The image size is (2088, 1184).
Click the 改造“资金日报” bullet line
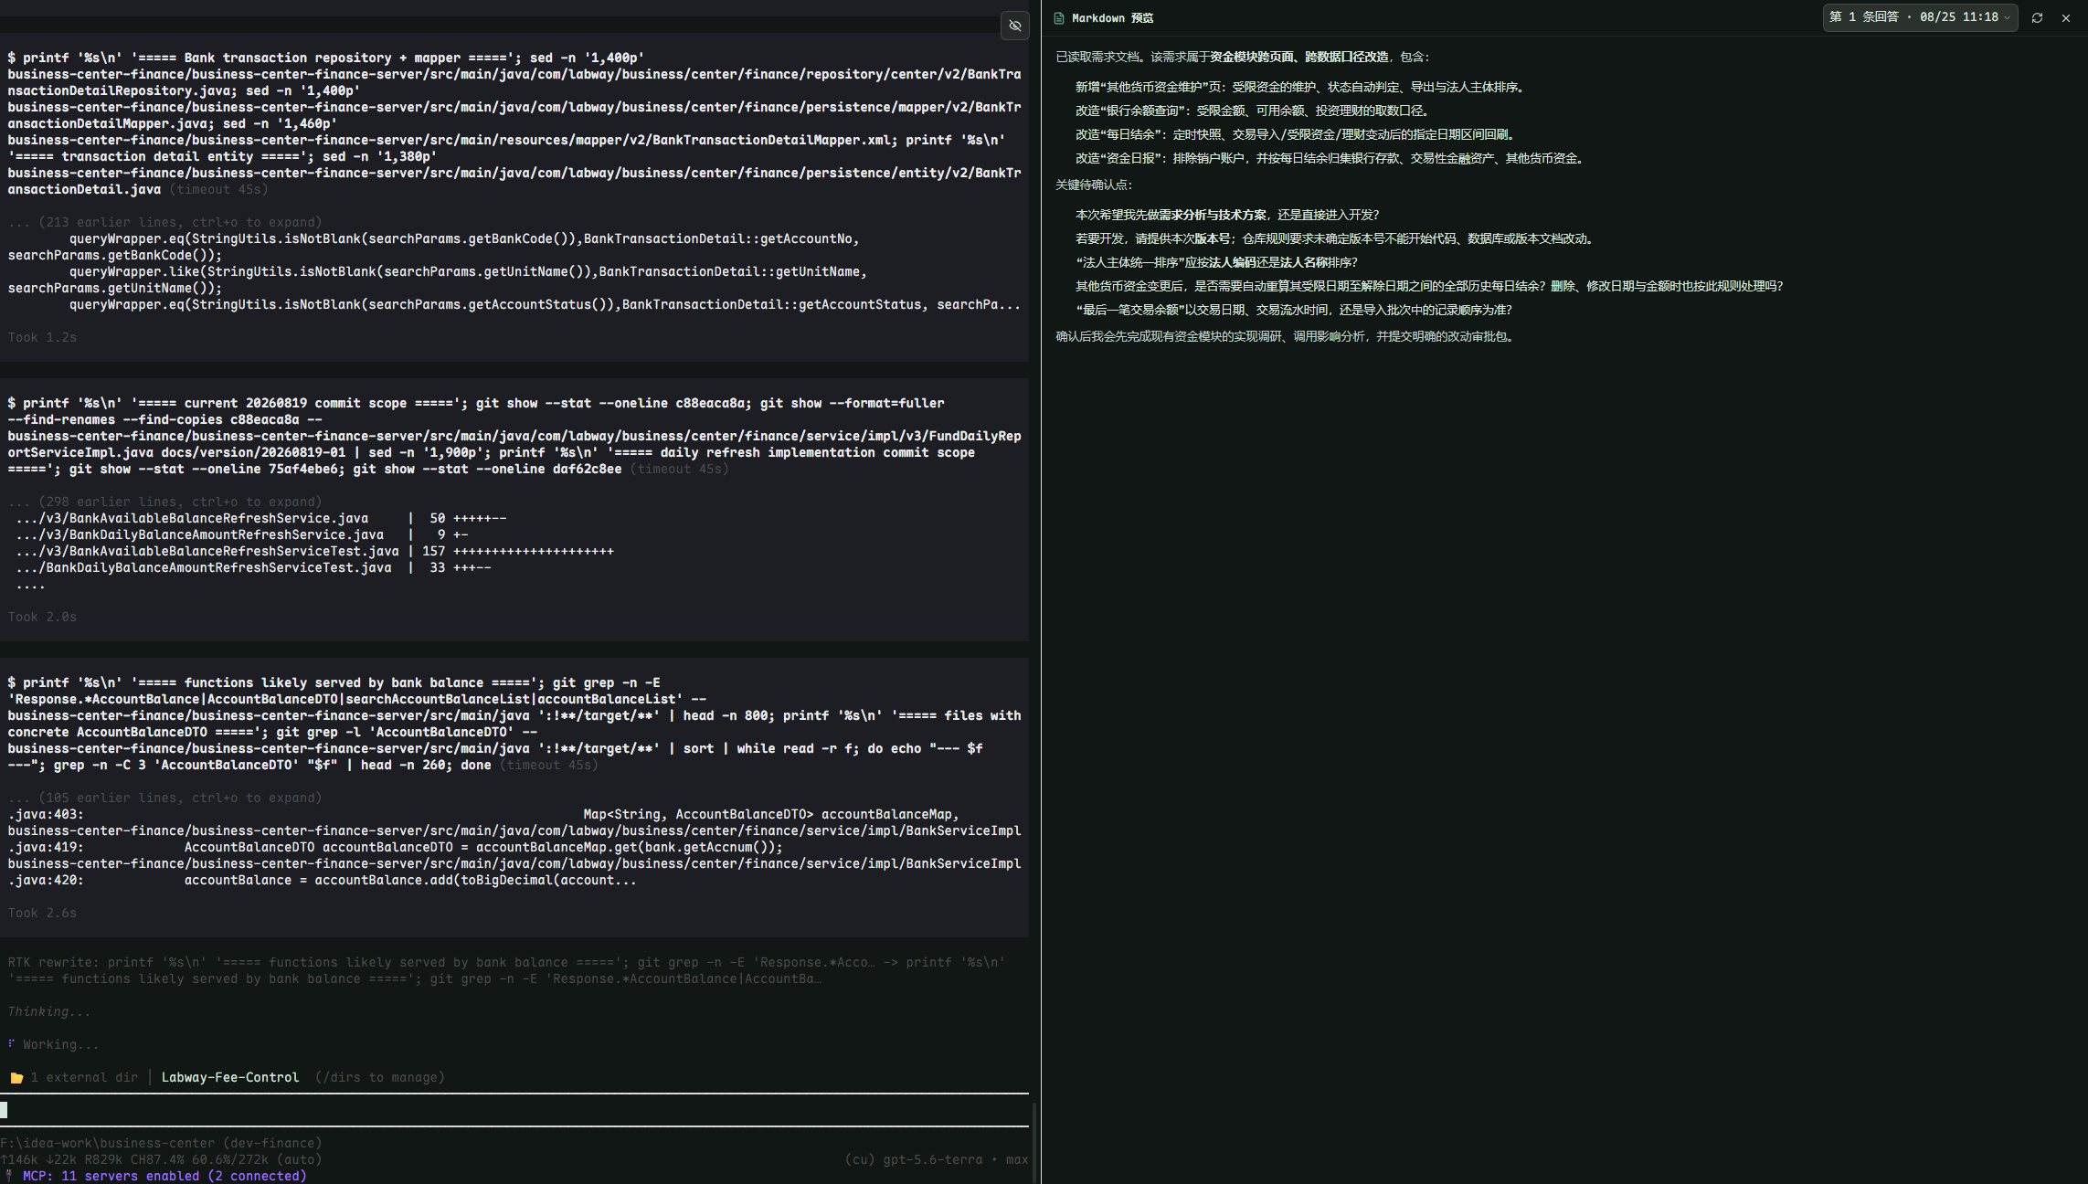pyautogui.click(x=1331, y=158)
